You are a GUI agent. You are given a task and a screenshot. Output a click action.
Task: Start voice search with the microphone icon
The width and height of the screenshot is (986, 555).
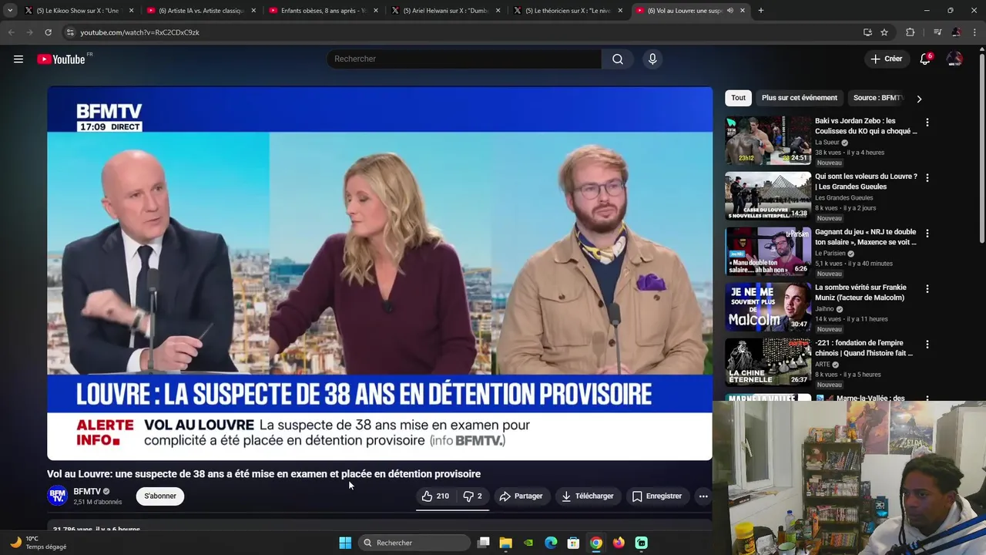tap(652, 59)
